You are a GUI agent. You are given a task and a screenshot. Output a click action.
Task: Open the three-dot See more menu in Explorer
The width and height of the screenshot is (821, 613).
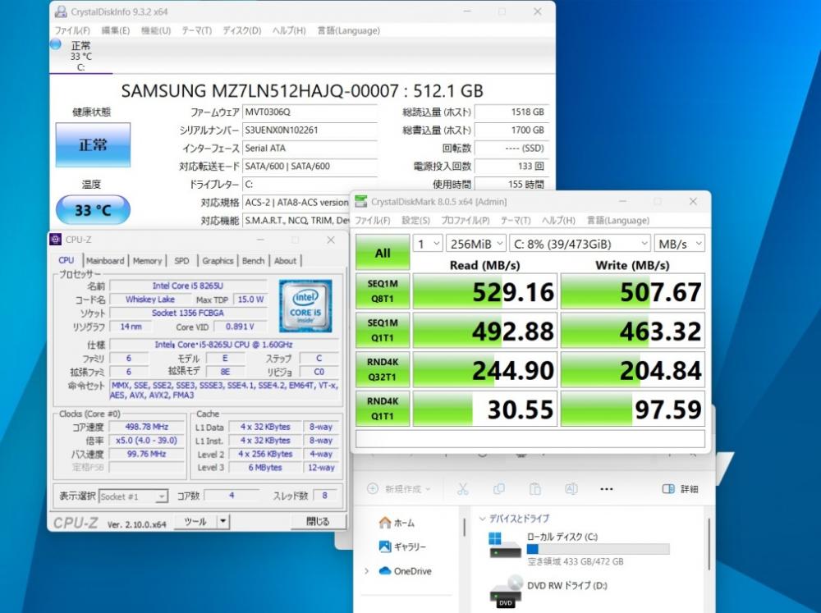pyautogui.click(x=607, y=489)
